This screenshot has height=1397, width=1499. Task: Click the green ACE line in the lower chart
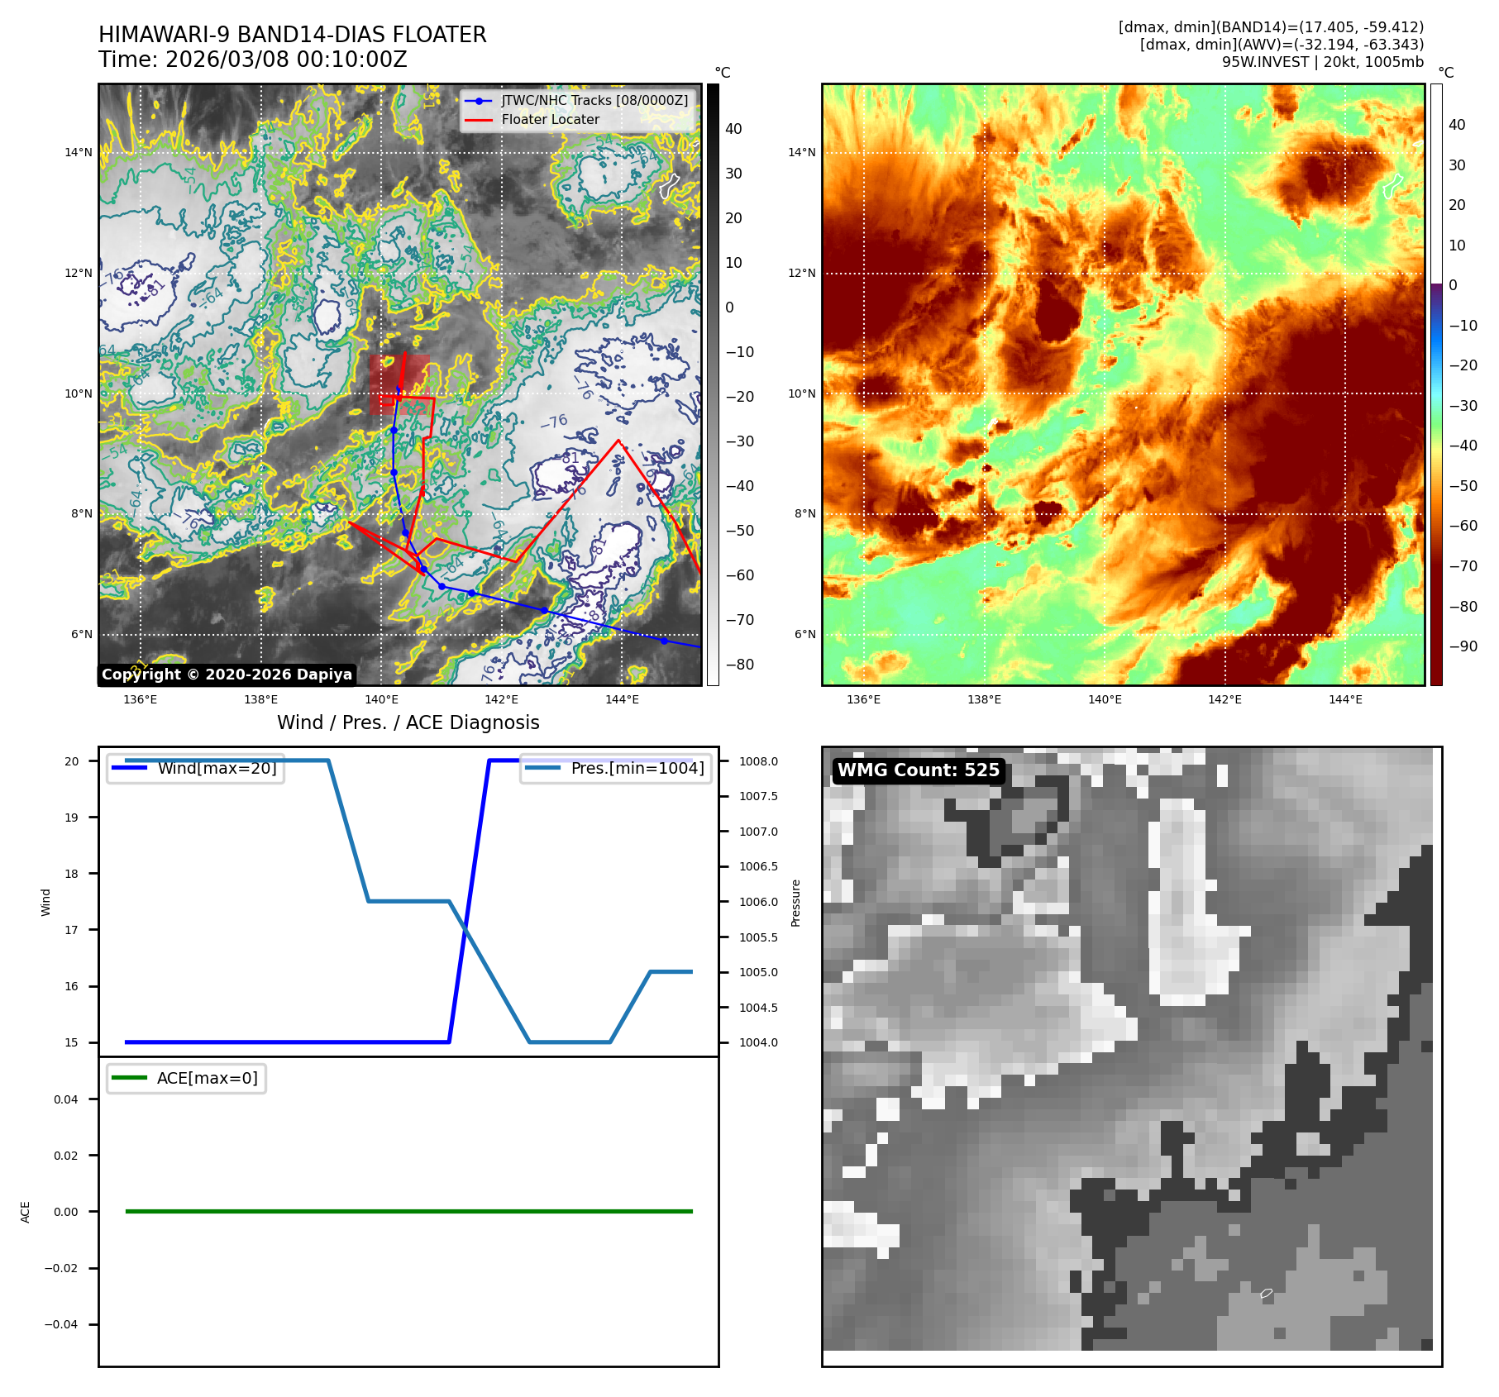(408, 1211)
